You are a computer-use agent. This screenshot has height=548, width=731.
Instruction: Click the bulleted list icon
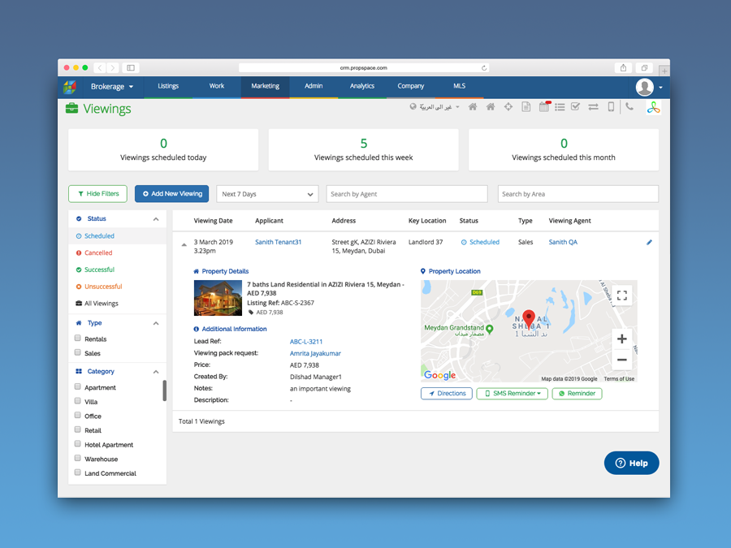click(x=560, y=106)
